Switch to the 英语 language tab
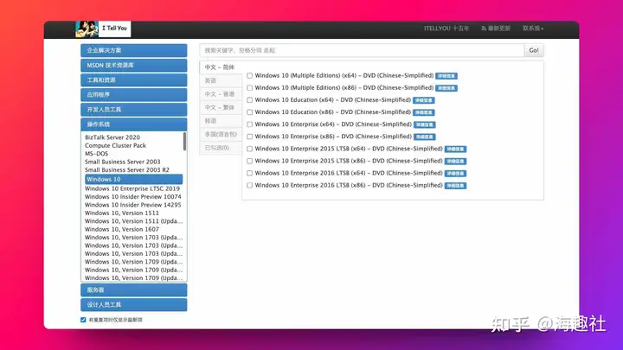This screenshot has width=623, height=350. click(211, 80)
